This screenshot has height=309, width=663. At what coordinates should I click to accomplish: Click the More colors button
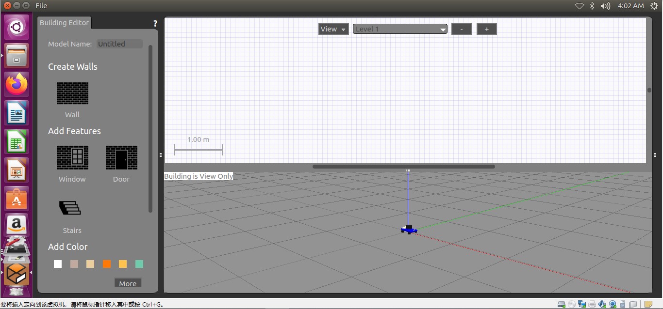coord(128,283)
